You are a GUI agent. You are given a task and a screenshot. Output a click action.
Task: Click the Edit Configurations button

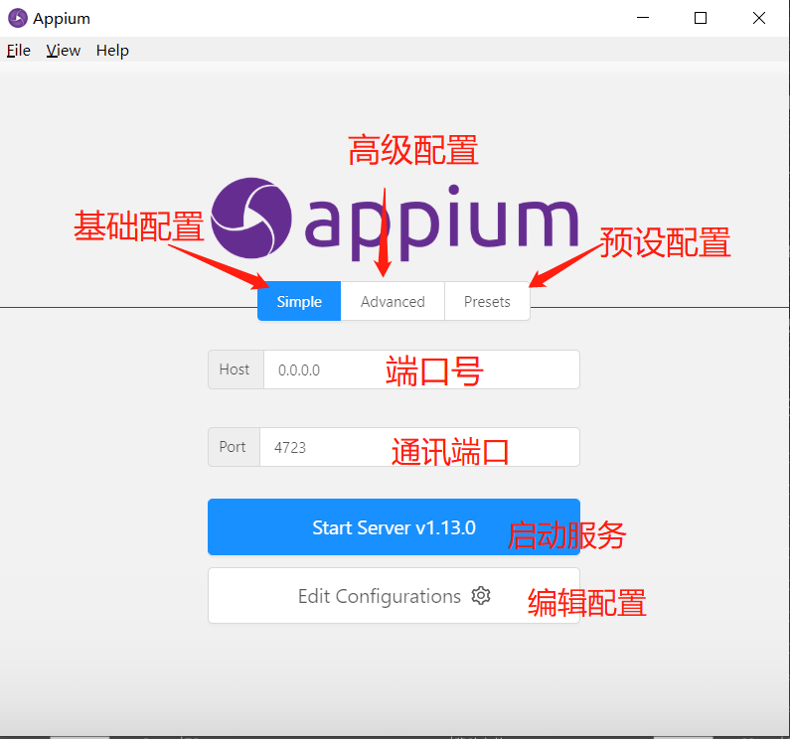[394, 596]
